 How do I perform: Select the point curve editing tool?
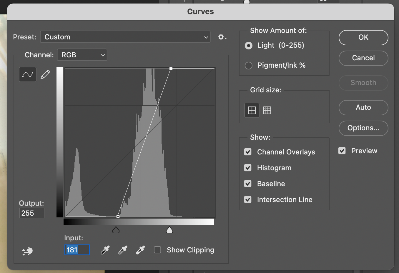tap(27, 74)
